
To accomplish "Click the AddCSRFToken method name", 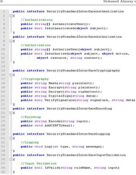I will [57, 126].
